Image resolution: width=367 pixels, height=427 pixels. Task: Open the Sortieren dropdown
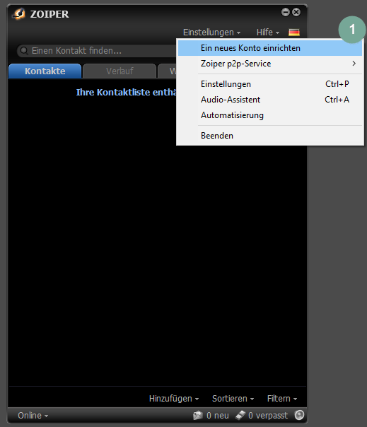coord(233,399)
